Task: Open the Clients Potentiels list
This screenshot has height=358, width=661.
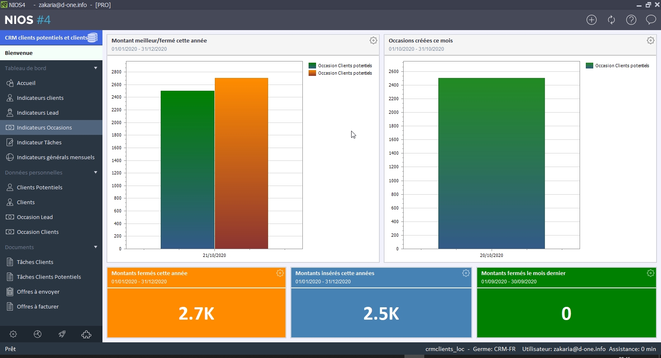Action: (x=39, y=187)
